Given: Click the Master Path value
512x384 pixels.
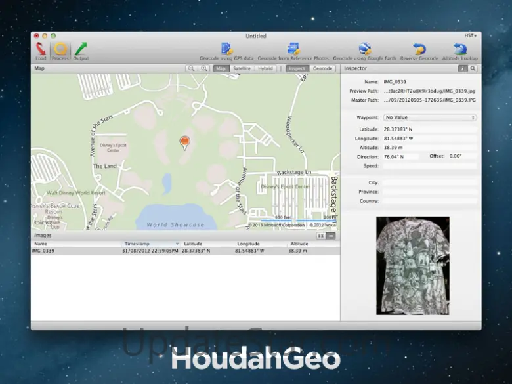Looking at the screenshot, I should [x=430, y=100].
